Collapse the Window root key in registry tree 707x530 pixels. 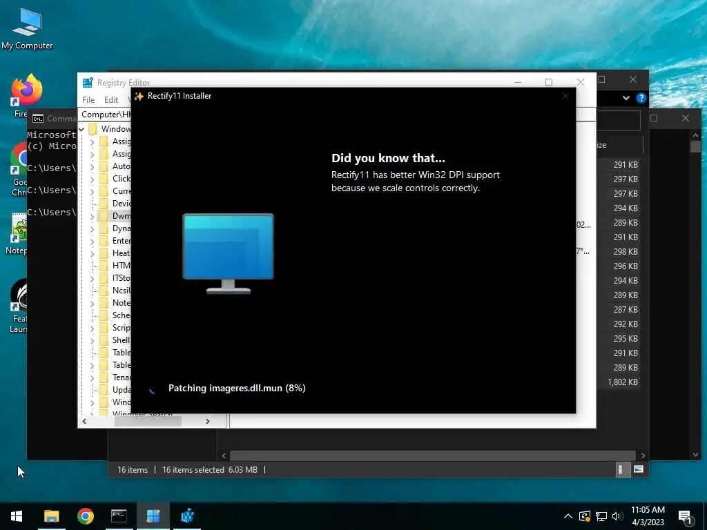(82, 129)
